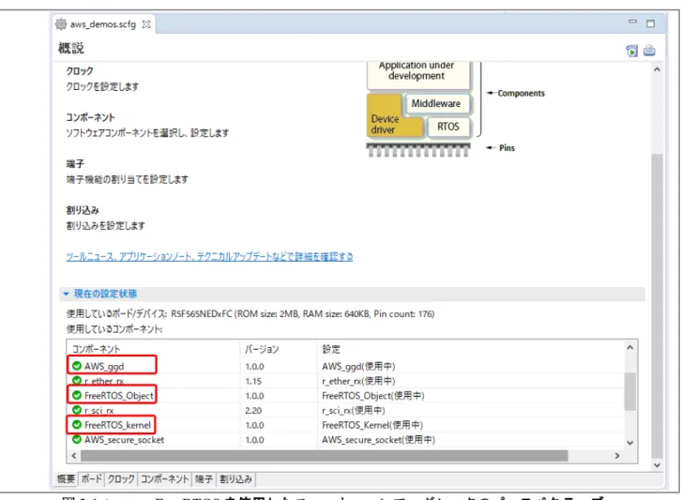Click the table's horizontal scrollbar thumb
Viewport: 681px width, 500px height.
(x=324, y=456)
